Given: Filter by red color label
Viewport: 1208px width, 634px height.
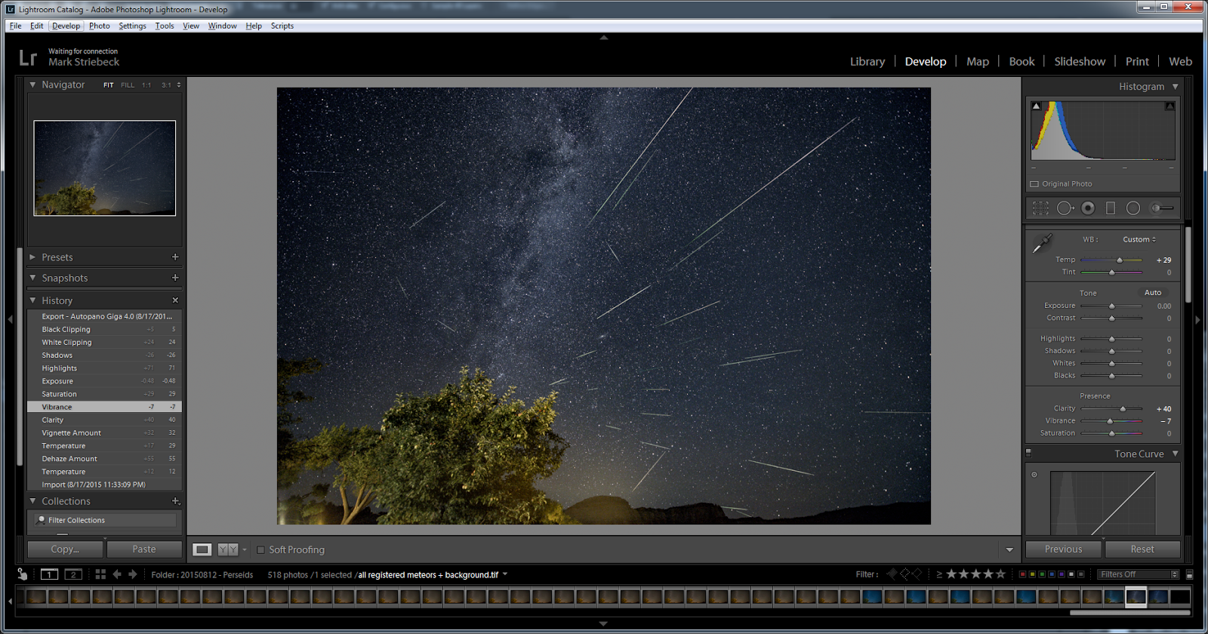Looking at the screenshot, I should pyautogui.click(x=1022, y=574).
